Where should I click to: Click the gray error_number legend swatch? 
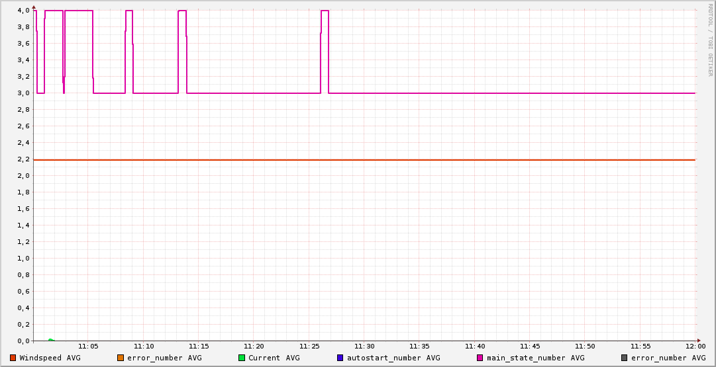click(x=624, y=358)
